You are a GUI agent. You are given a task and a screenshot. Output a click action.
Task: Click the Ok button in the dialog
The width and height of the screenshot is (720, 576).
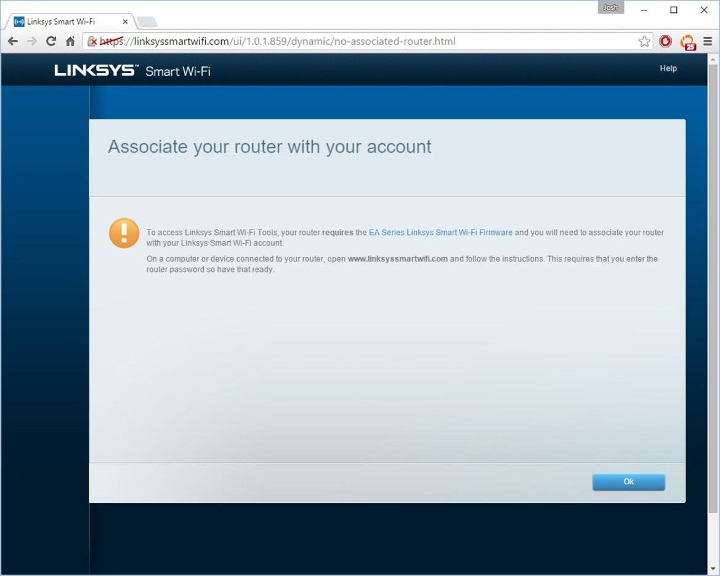click(x=629, y=482)
